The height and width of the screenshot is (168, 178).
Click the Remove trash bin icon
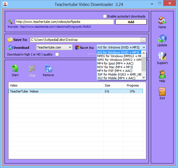click(48, 68)
